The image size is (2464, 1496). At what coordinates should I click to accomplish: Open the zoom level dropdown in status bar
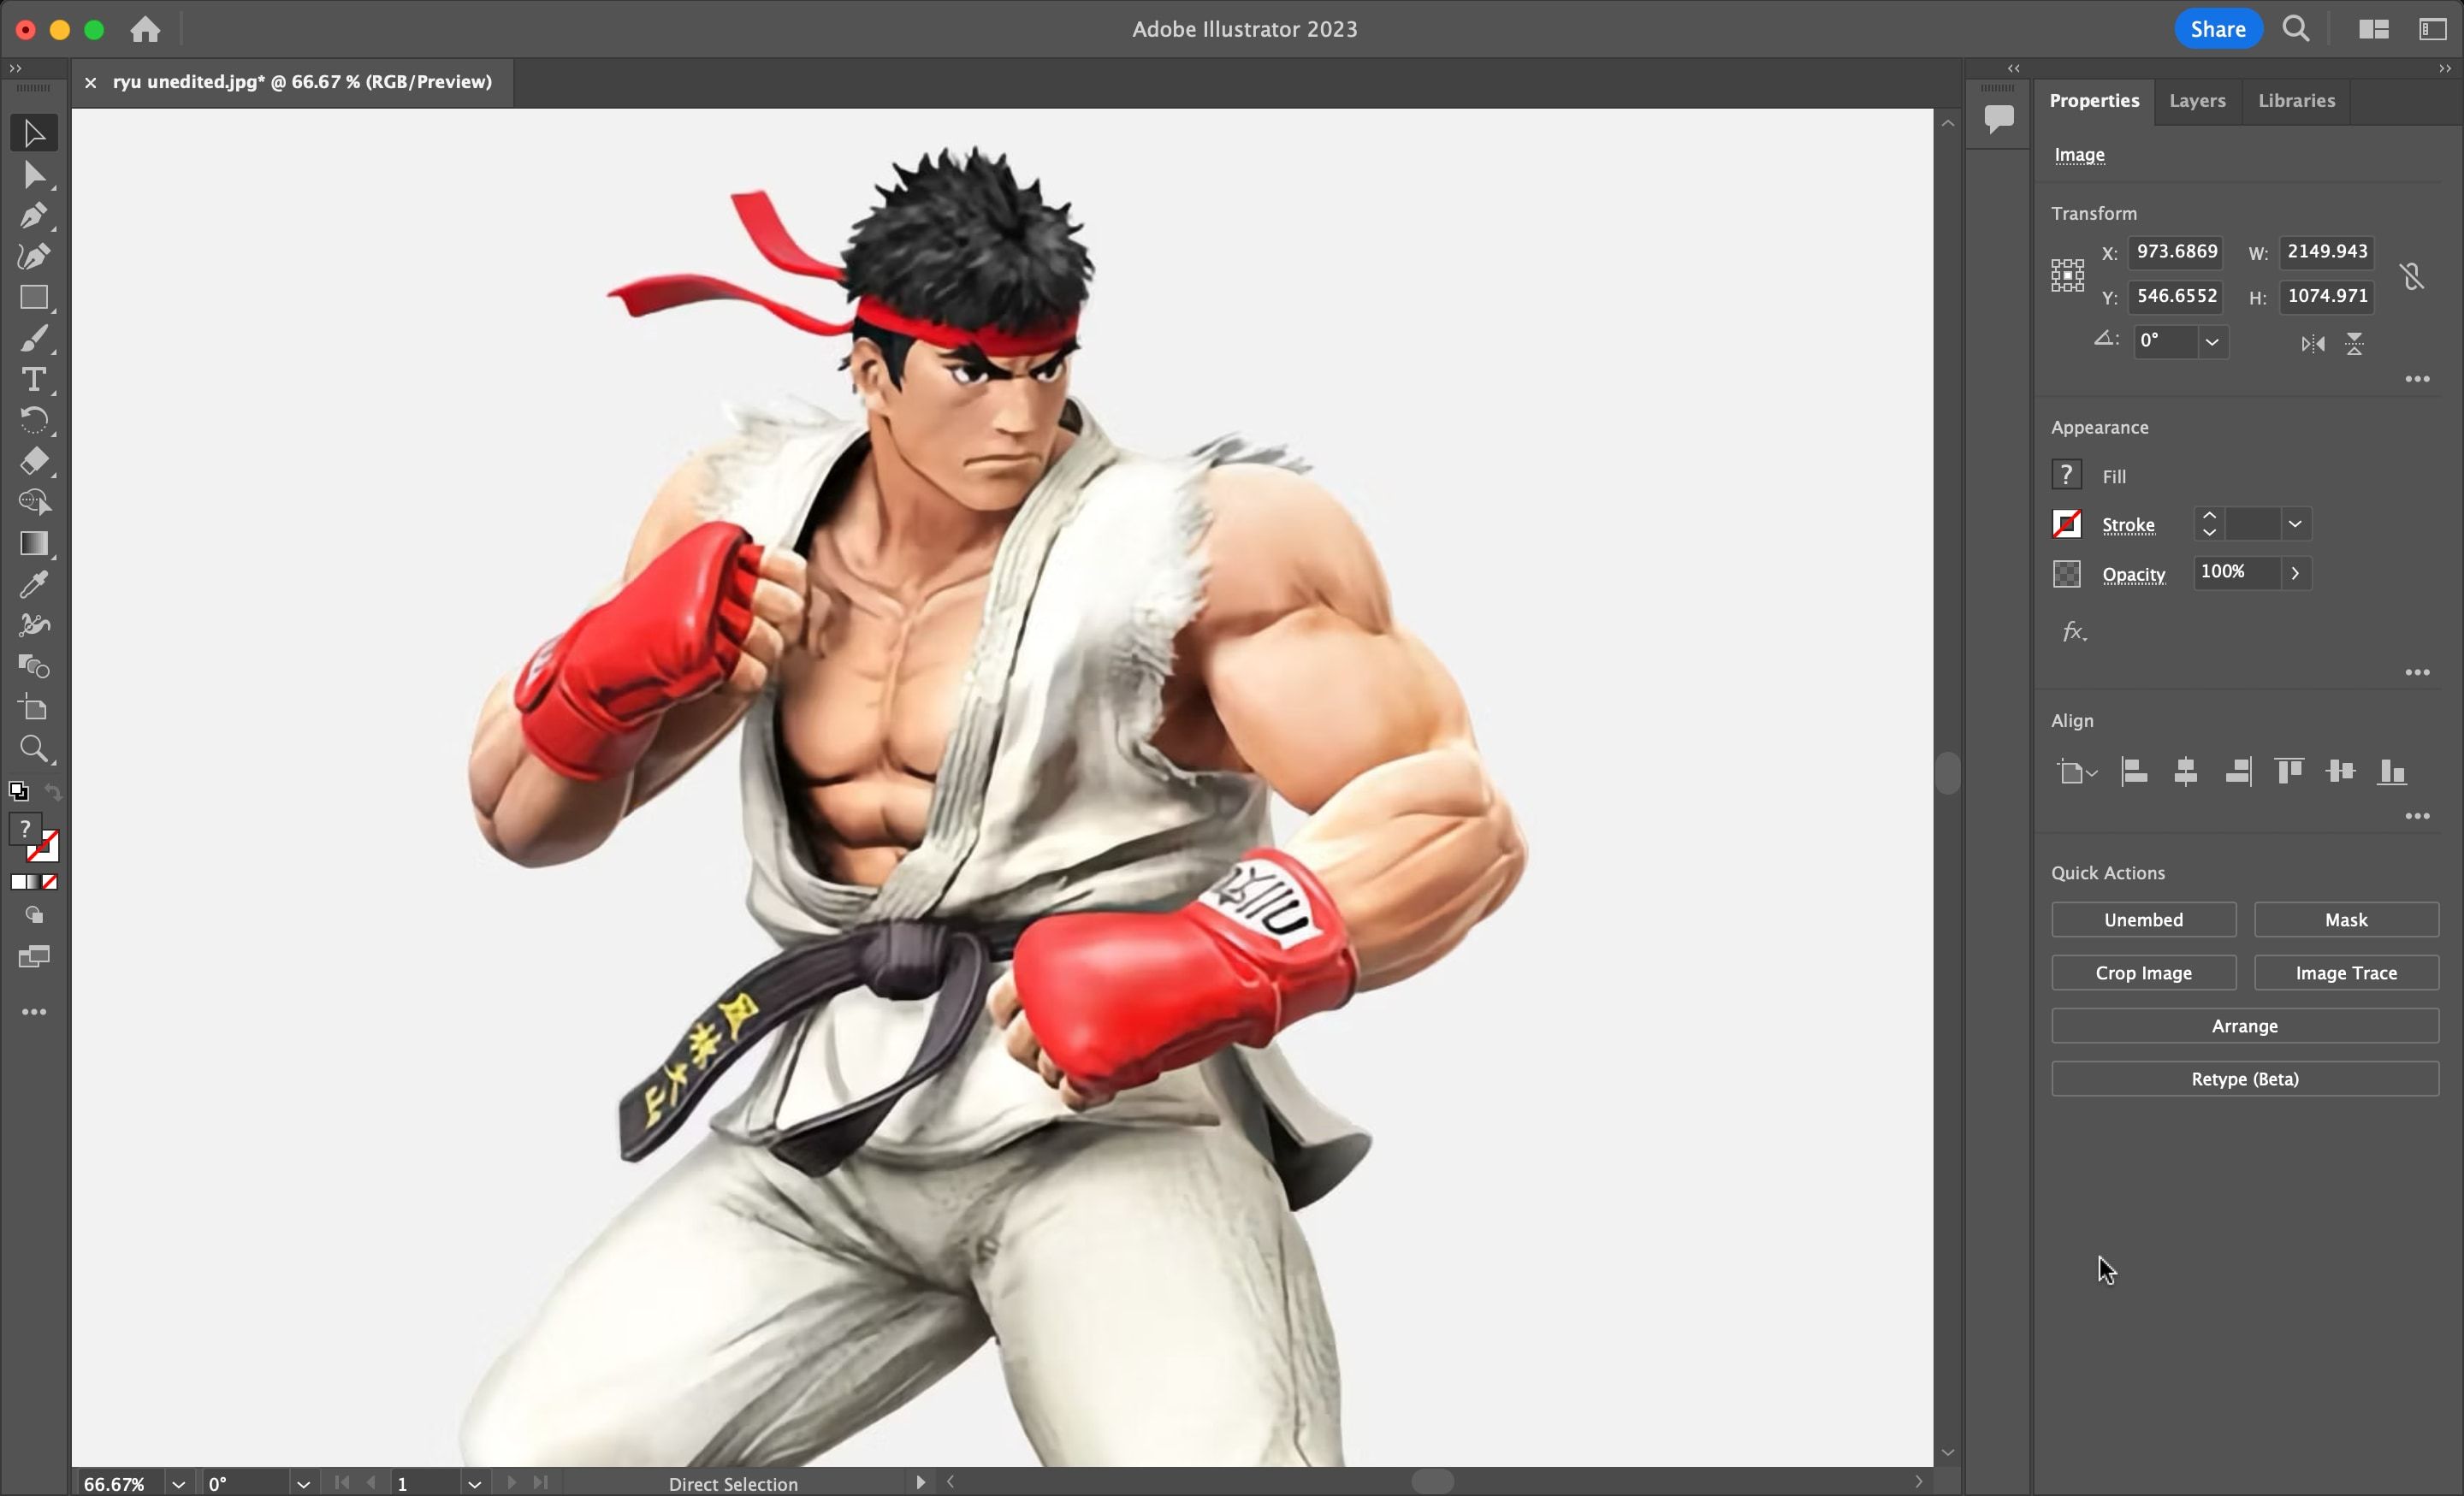tap(179, 1484)
